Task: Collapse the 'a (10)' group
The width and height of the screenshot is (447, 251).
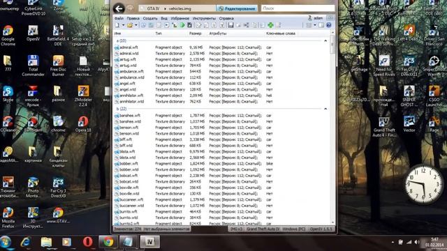Action: [x=325, y=40]
